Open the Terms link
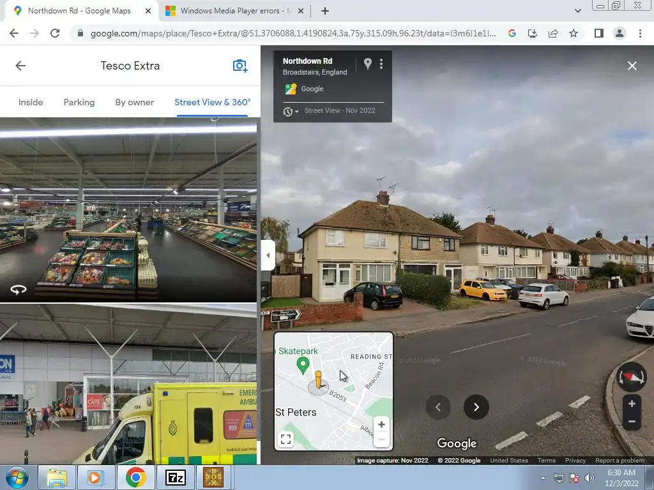 tap(546, 461)
